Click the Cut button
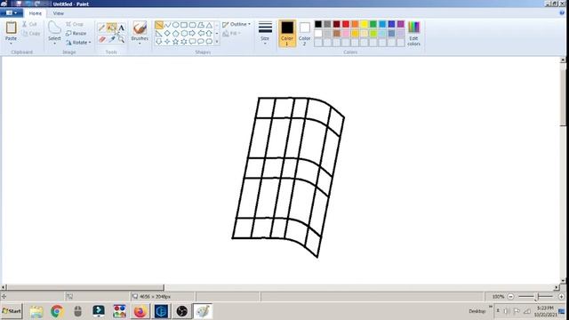The height and width of the screenshot is (320, 569). 30,24
